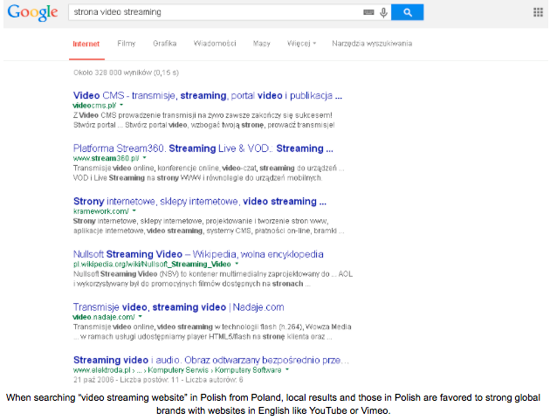This screenshot has width=550, height=420.
Task: Expand arrow next to kramework.com URL
Action: tap(134, 210)
